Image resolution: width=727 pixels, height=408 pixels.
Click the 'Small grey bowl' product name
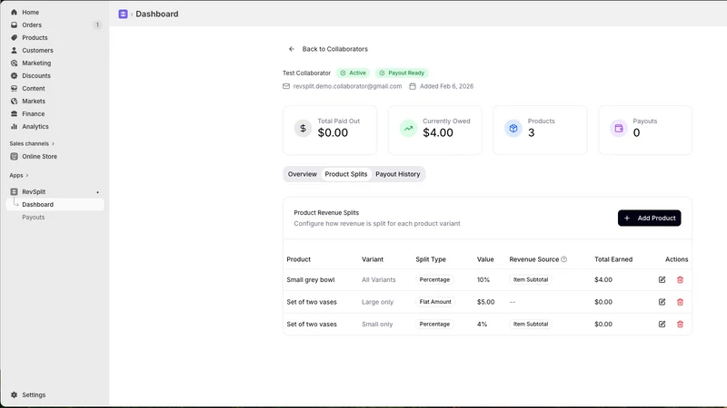pos(310,280)
